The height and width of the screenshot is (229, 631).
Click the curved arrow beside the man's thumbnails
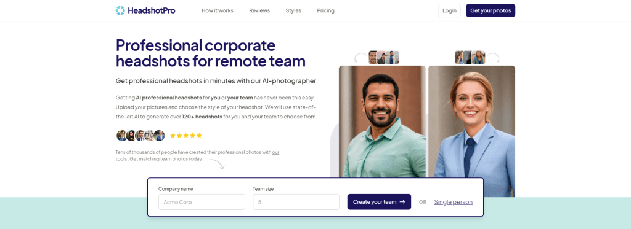(x=360, y=58)
